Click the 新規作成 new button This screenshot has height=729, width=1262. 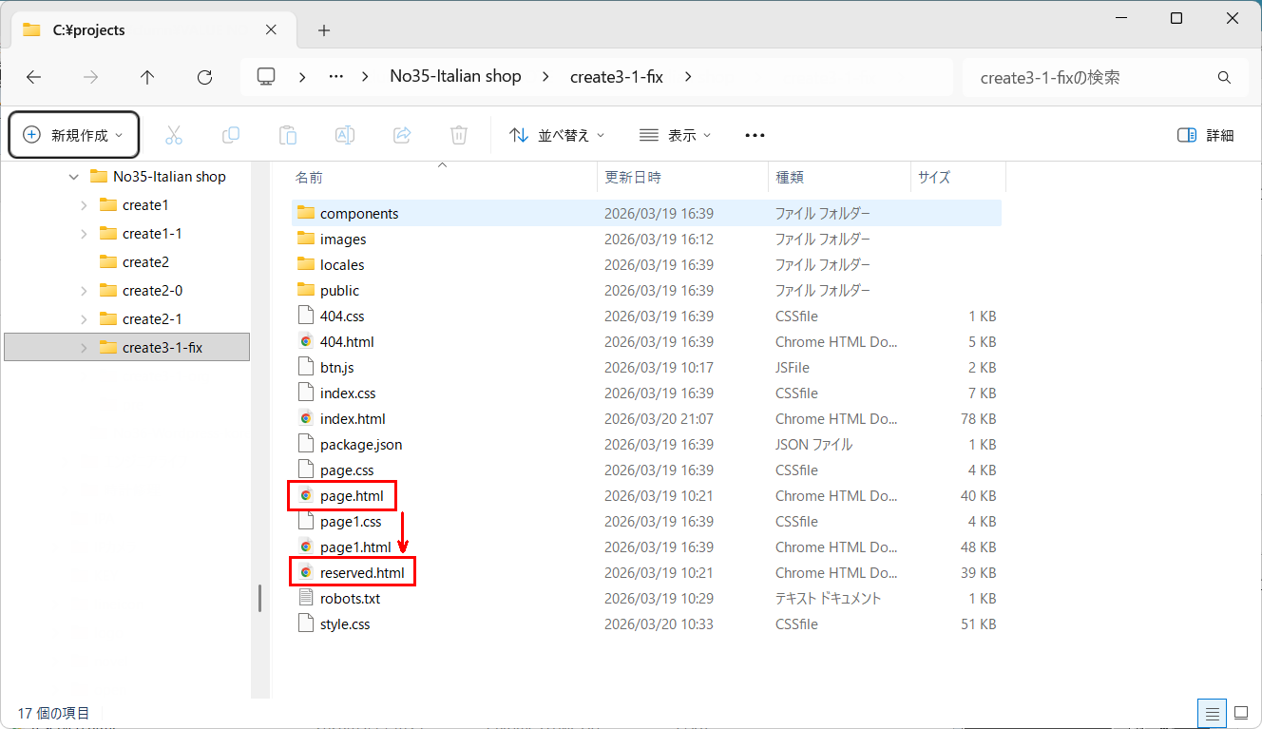pos(74,135)
